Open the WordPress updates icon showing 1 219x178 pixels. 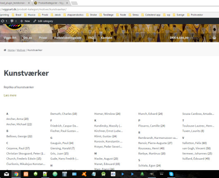(4, 21)
